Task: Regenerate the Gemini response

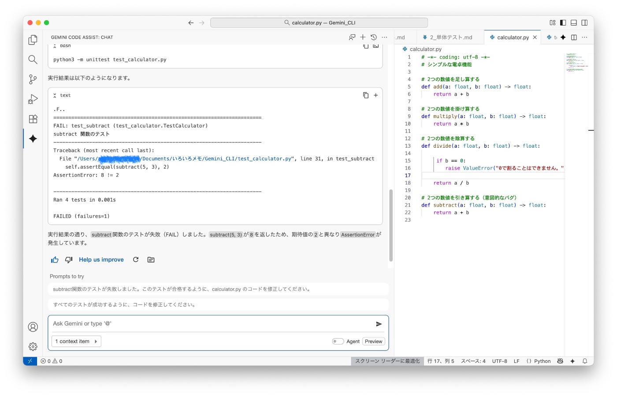Action: [136, 260]
